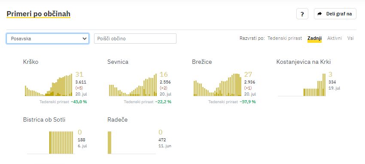Click the Brežice bar chart
Image resolution: width=365 pixels, height=164 pixels.
(x=217, y=85)
